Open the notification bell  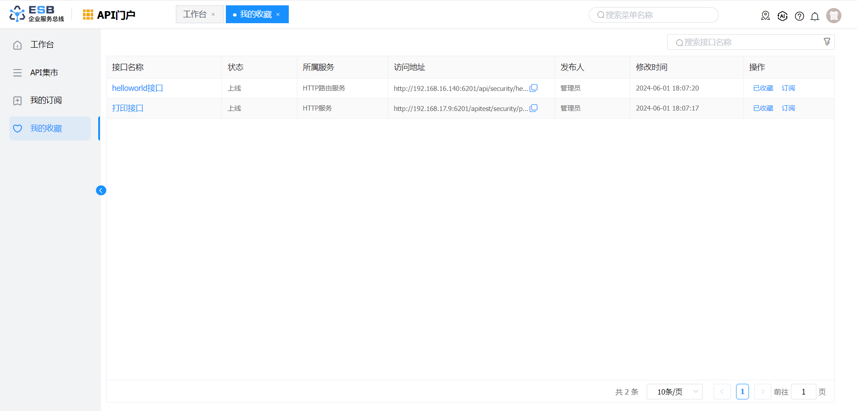pyautogui.click(x=815, y=16)
